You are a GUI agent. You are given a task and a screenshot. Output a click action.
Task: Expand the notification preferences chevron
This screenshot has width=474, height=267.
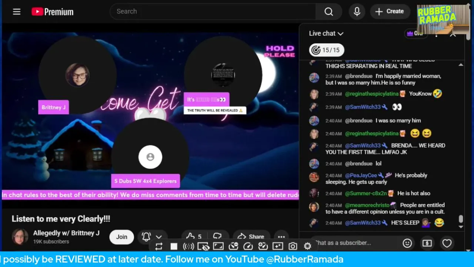click(159, 237)
